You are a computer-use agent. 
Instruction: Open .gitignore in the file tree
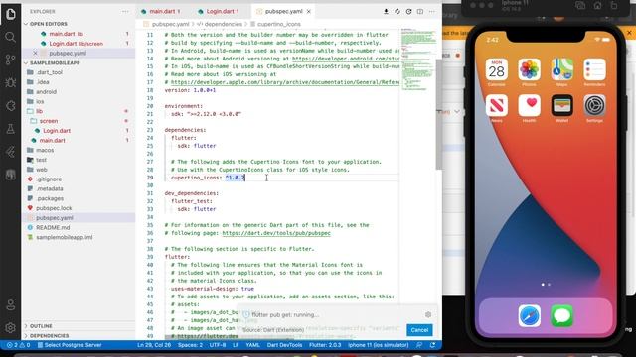(x=49, y=179)
